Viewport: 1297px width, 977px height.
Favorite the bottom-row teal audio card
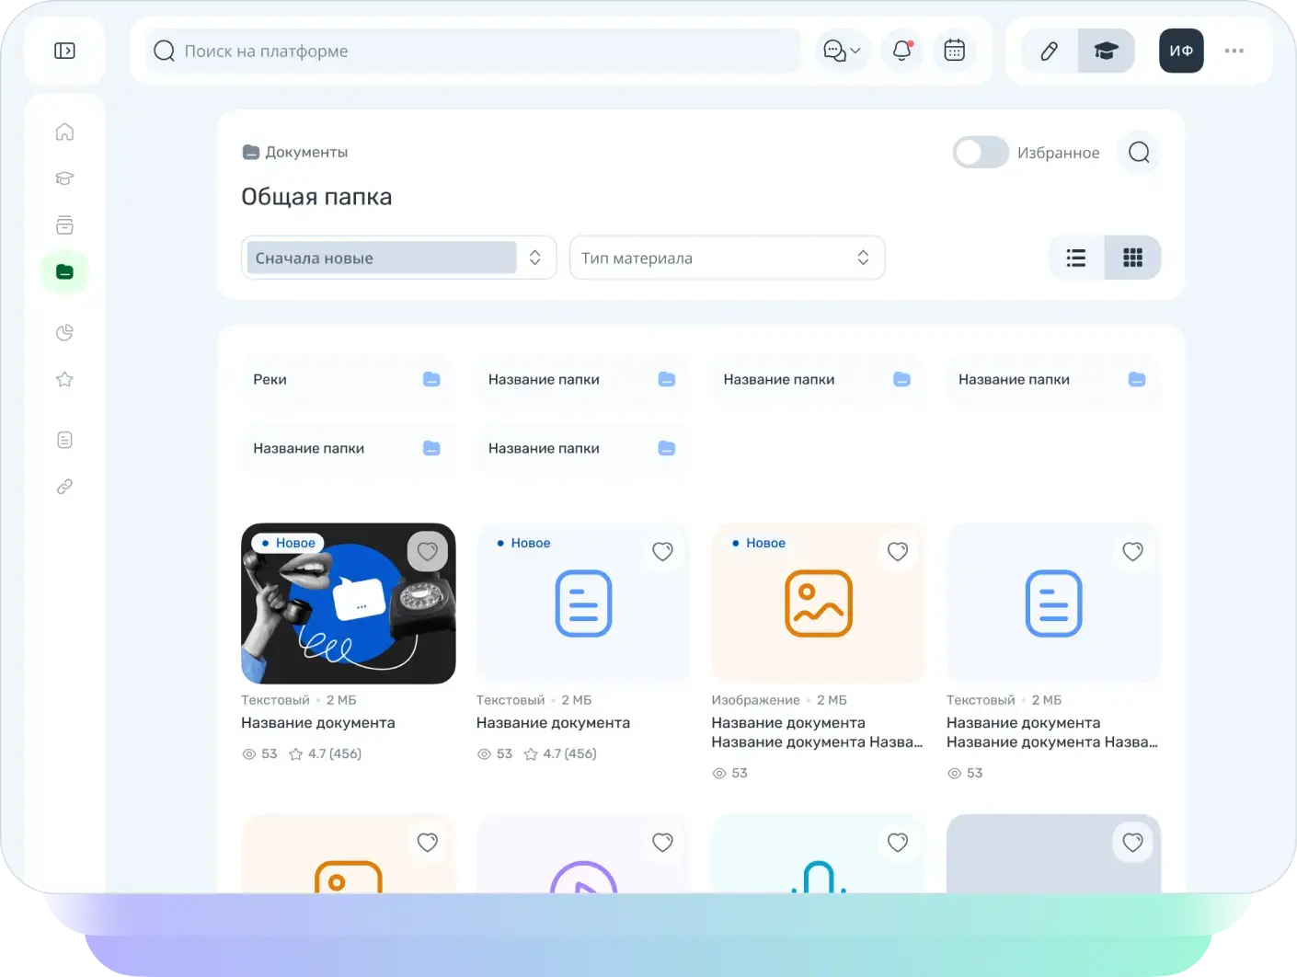point(898,842)
